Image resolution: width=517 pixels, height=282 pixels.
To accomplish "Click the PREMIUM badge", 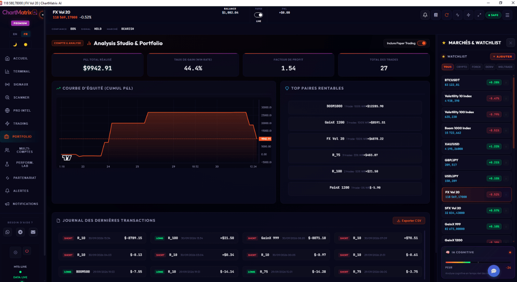I will point(20,23).
